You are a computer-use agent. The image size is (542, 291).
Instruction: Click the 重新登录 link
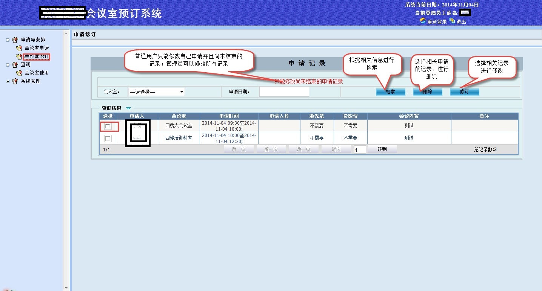(437, 22)
